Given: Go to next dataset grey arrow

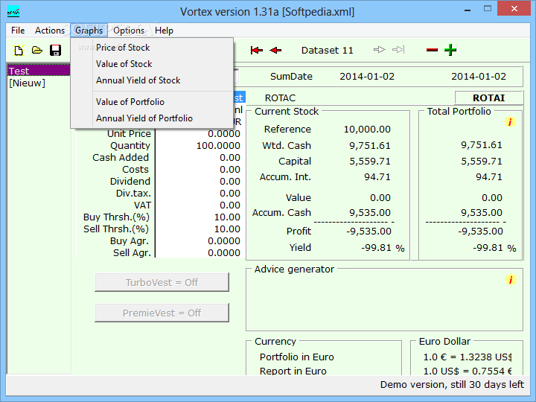Looking at the screenshot, I should coord(380,50).
